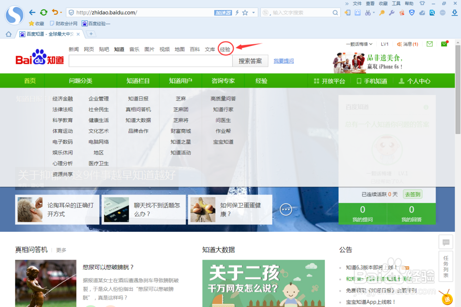Click the 去签到 check-in button
Screen dimensions: 461x307
click(x=413, y=194)
